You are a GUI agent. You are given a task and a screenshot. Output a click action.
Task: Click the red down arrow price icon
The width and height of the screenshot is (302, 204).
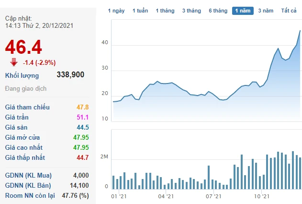click(x=14, y=62)
